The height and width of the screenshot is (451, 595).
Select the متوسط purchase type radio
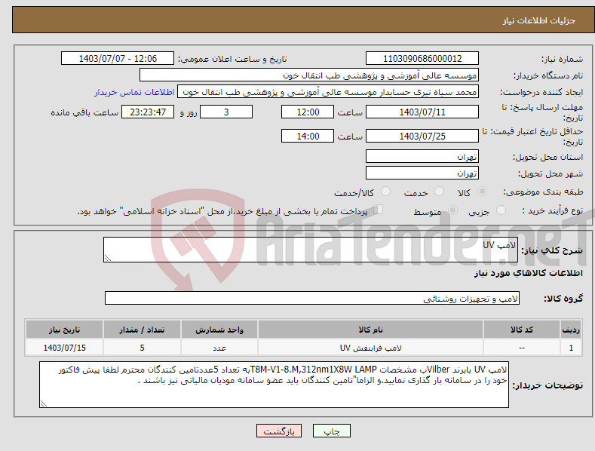point(452,210)
